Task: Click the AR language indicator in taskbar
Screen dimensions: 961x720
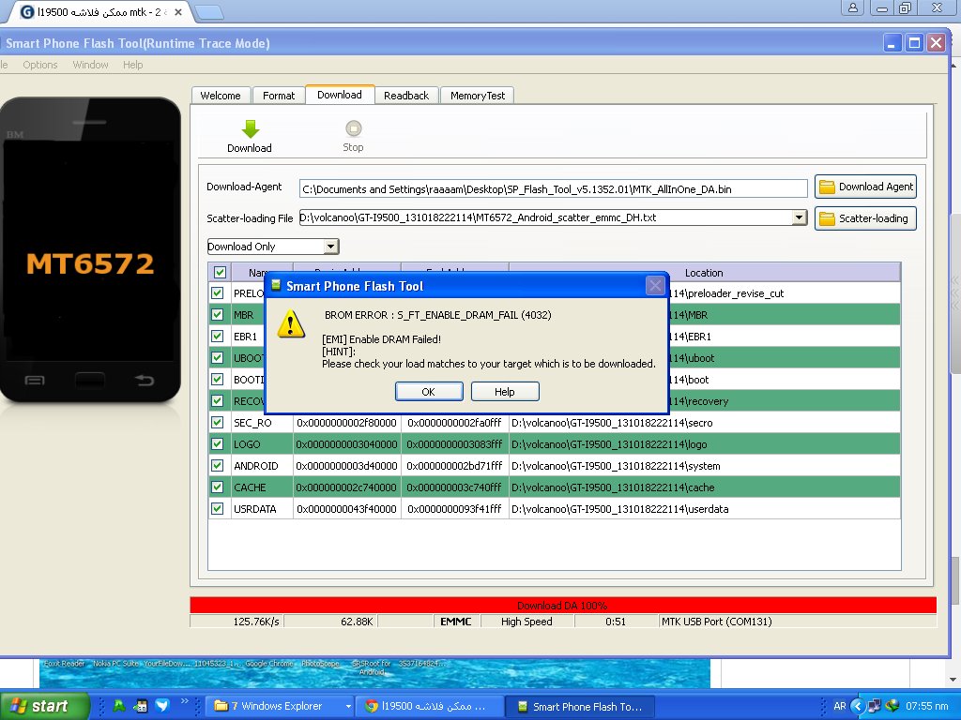Action: 840,706
